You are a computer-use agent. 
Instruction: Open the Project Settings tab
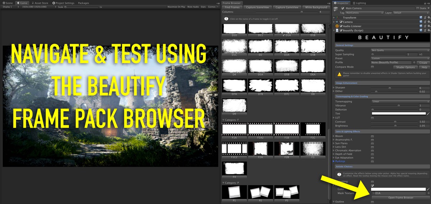point(63,3)
